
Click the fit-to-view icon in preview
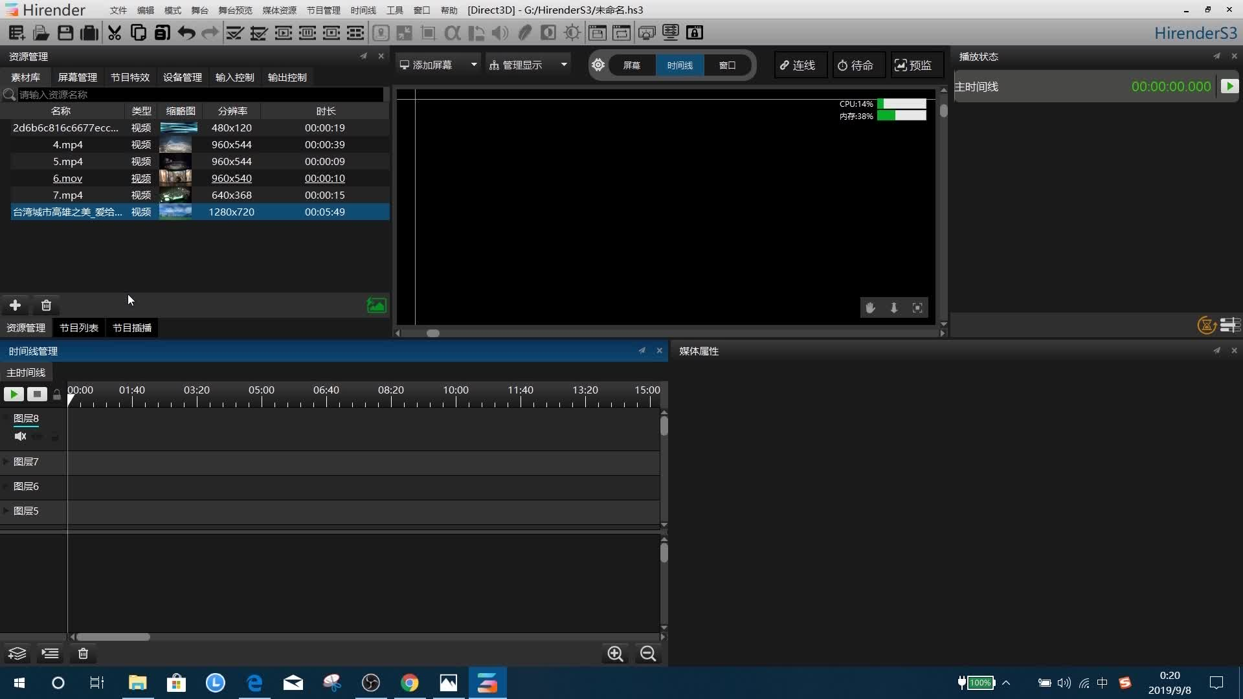pyautogui.click(x=917, y=308)
